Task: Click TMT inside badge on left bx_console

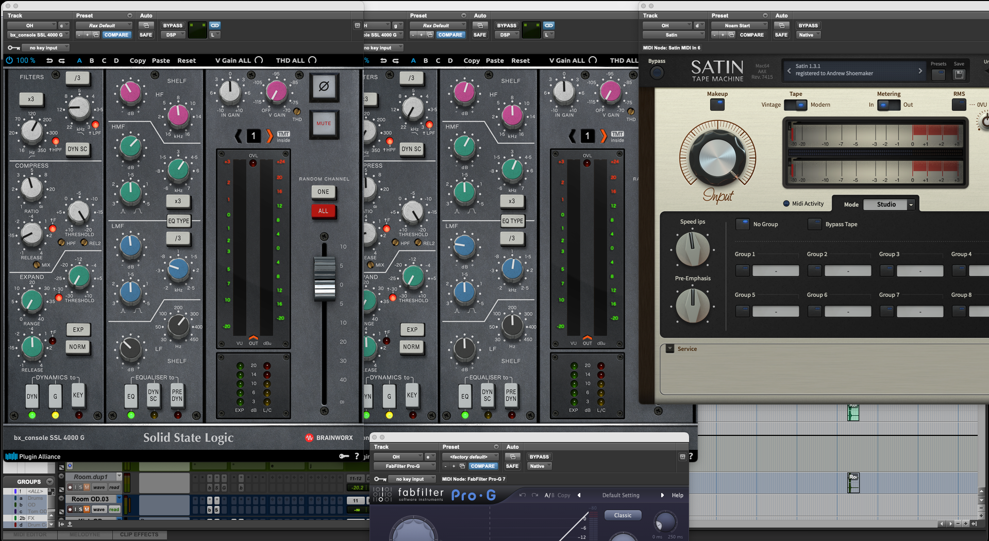Action: [x=283, y=137]
